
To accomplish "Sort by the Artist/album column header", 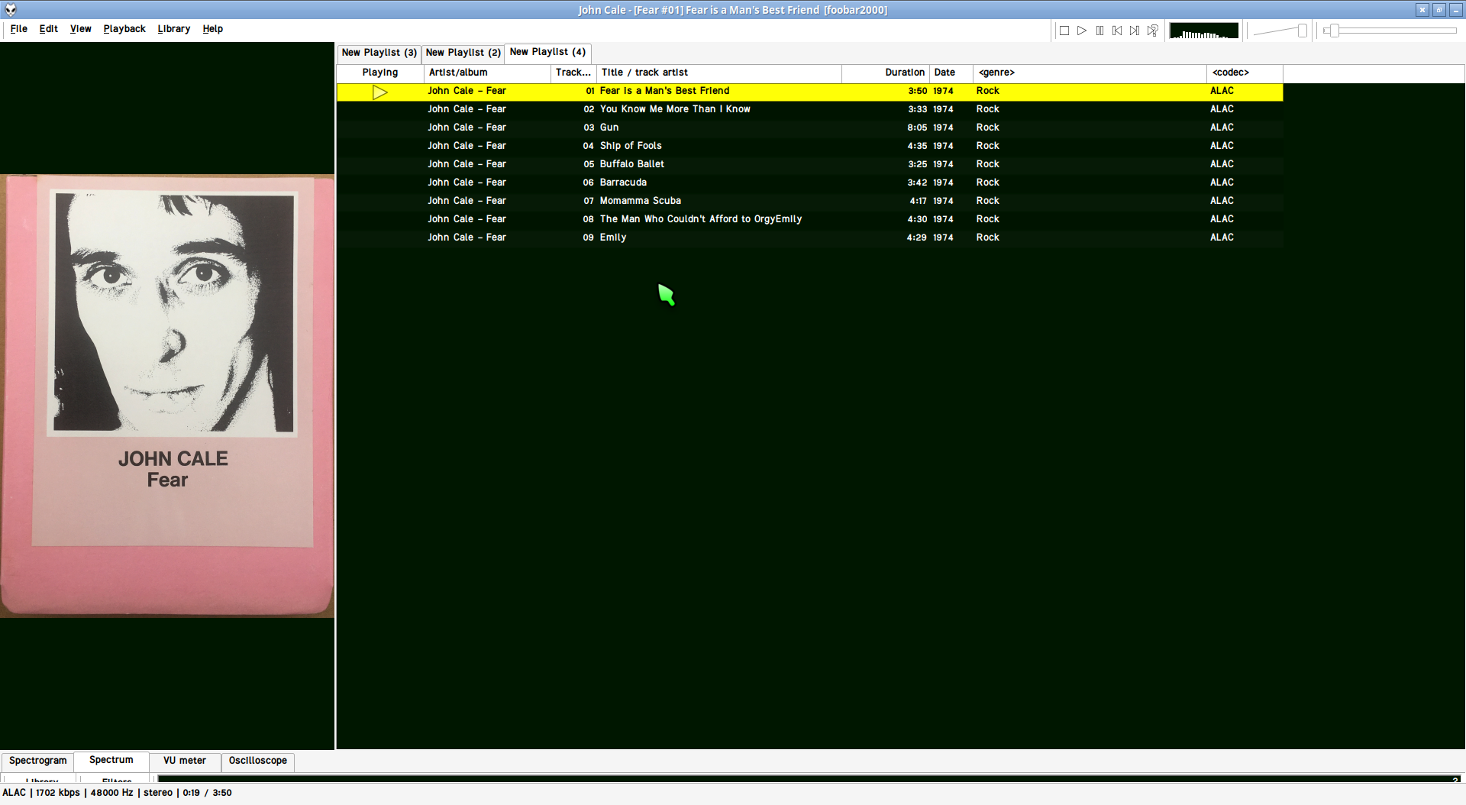I will [487, 73].
